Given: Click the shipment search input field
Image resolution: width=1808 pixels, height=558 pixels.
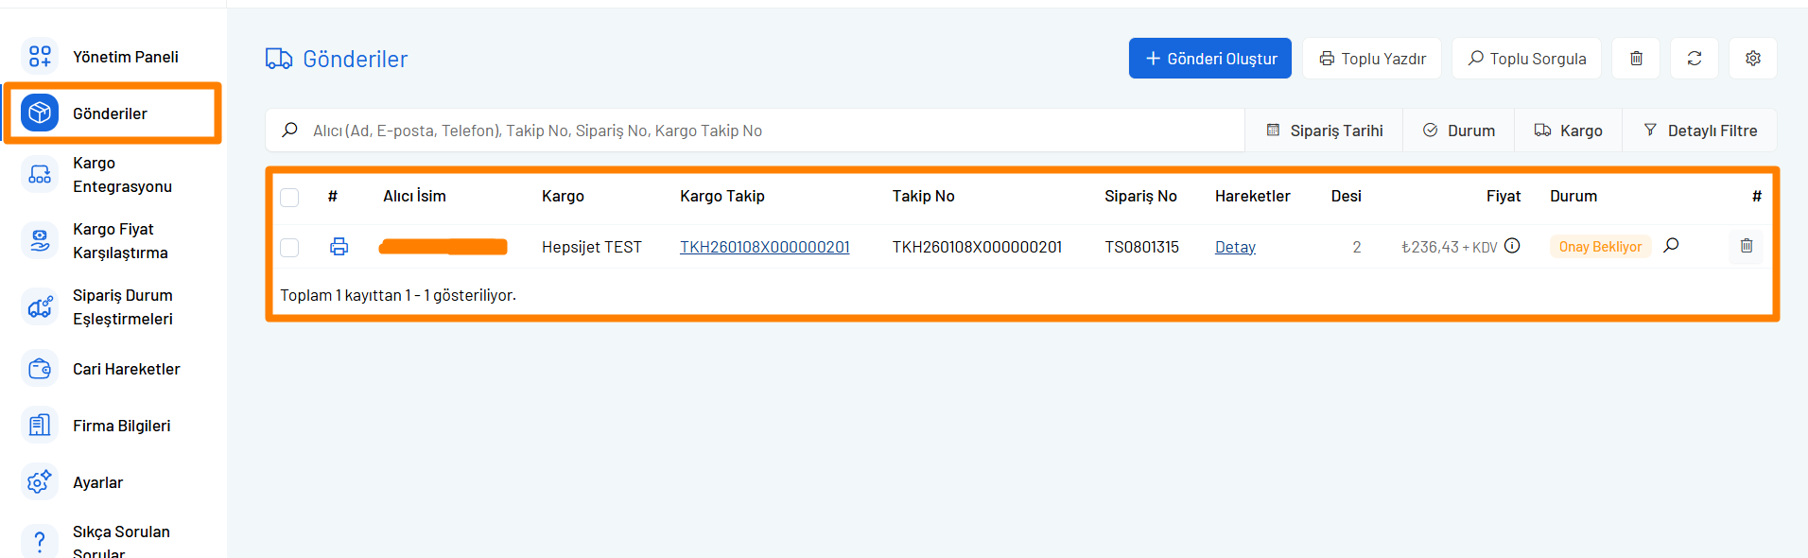Looking at the screenshot, I should click(756, 131).
